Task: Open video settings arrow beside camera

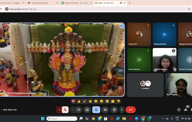Action: (73, 110)
